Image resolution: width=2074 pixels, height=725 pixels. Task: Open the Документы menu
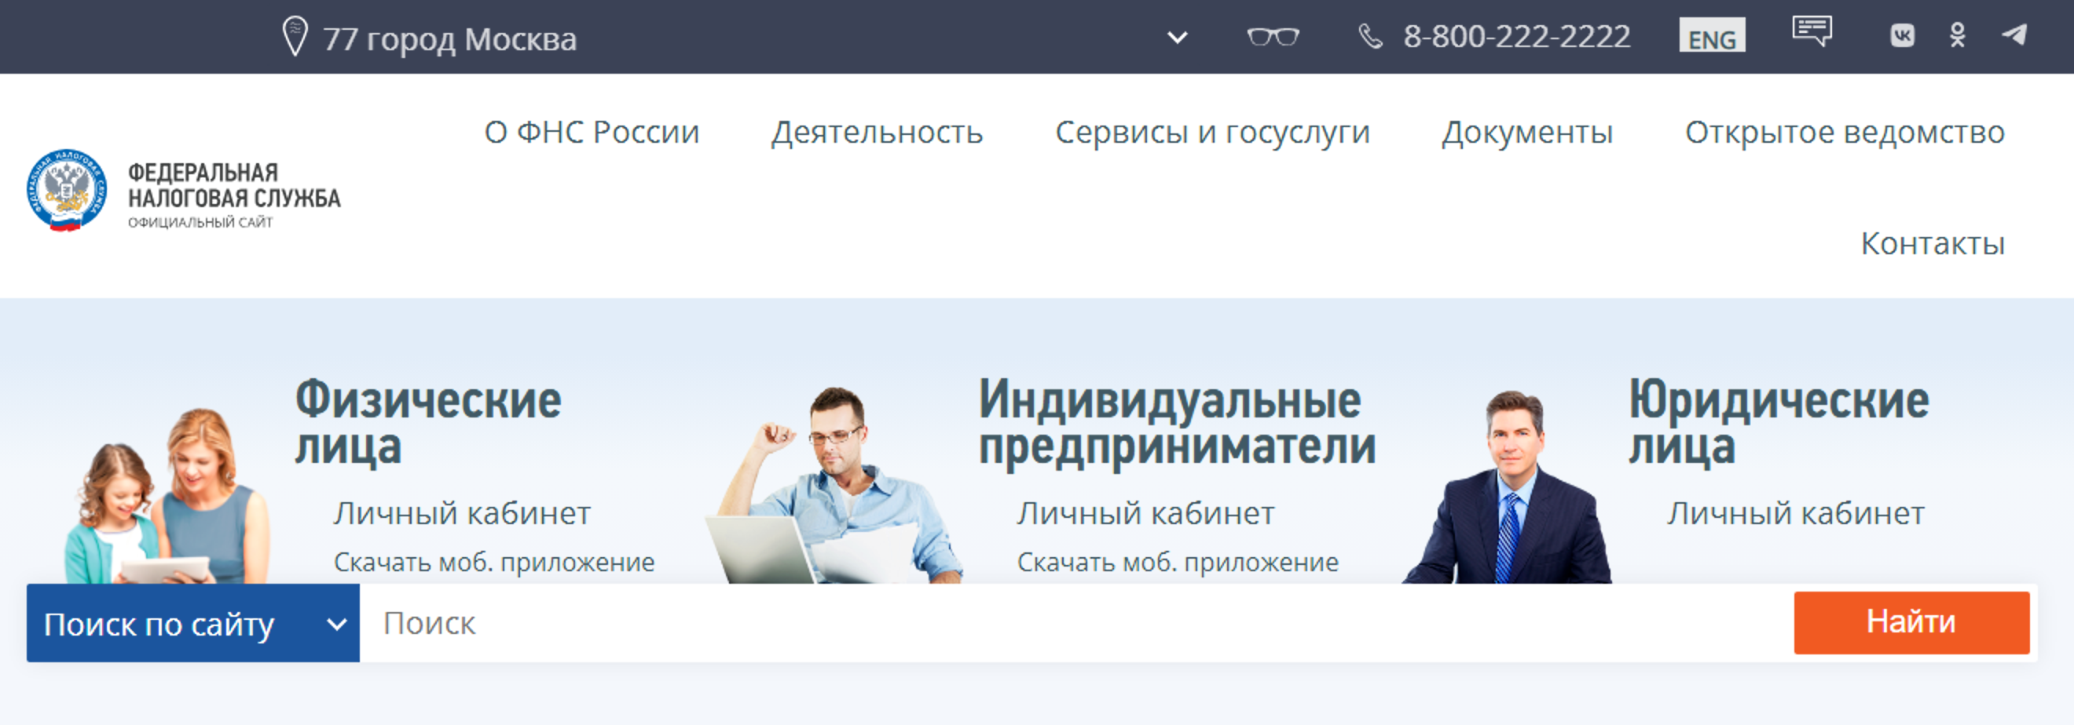[1527, 133]
